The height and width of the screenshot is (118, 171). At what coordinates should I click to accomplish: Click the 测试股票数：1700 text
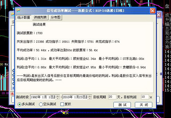[x=29, y=33]
